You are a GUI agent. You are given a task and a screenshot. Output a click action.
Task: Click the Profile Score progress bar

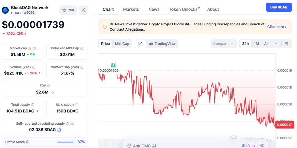click(66, 142)
